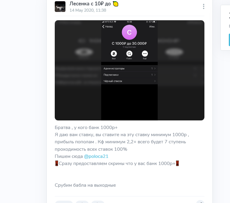The width and height of the screenshot is (230, 203).
Task: Expand the 'Администраторы' row chevron
Action: [x=155, y=68]
